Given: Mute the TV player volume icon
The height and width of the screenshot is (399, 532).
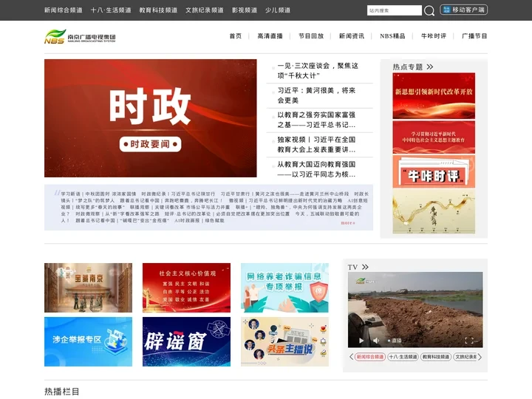Looking at the screenshot, I should coord(376,341).
